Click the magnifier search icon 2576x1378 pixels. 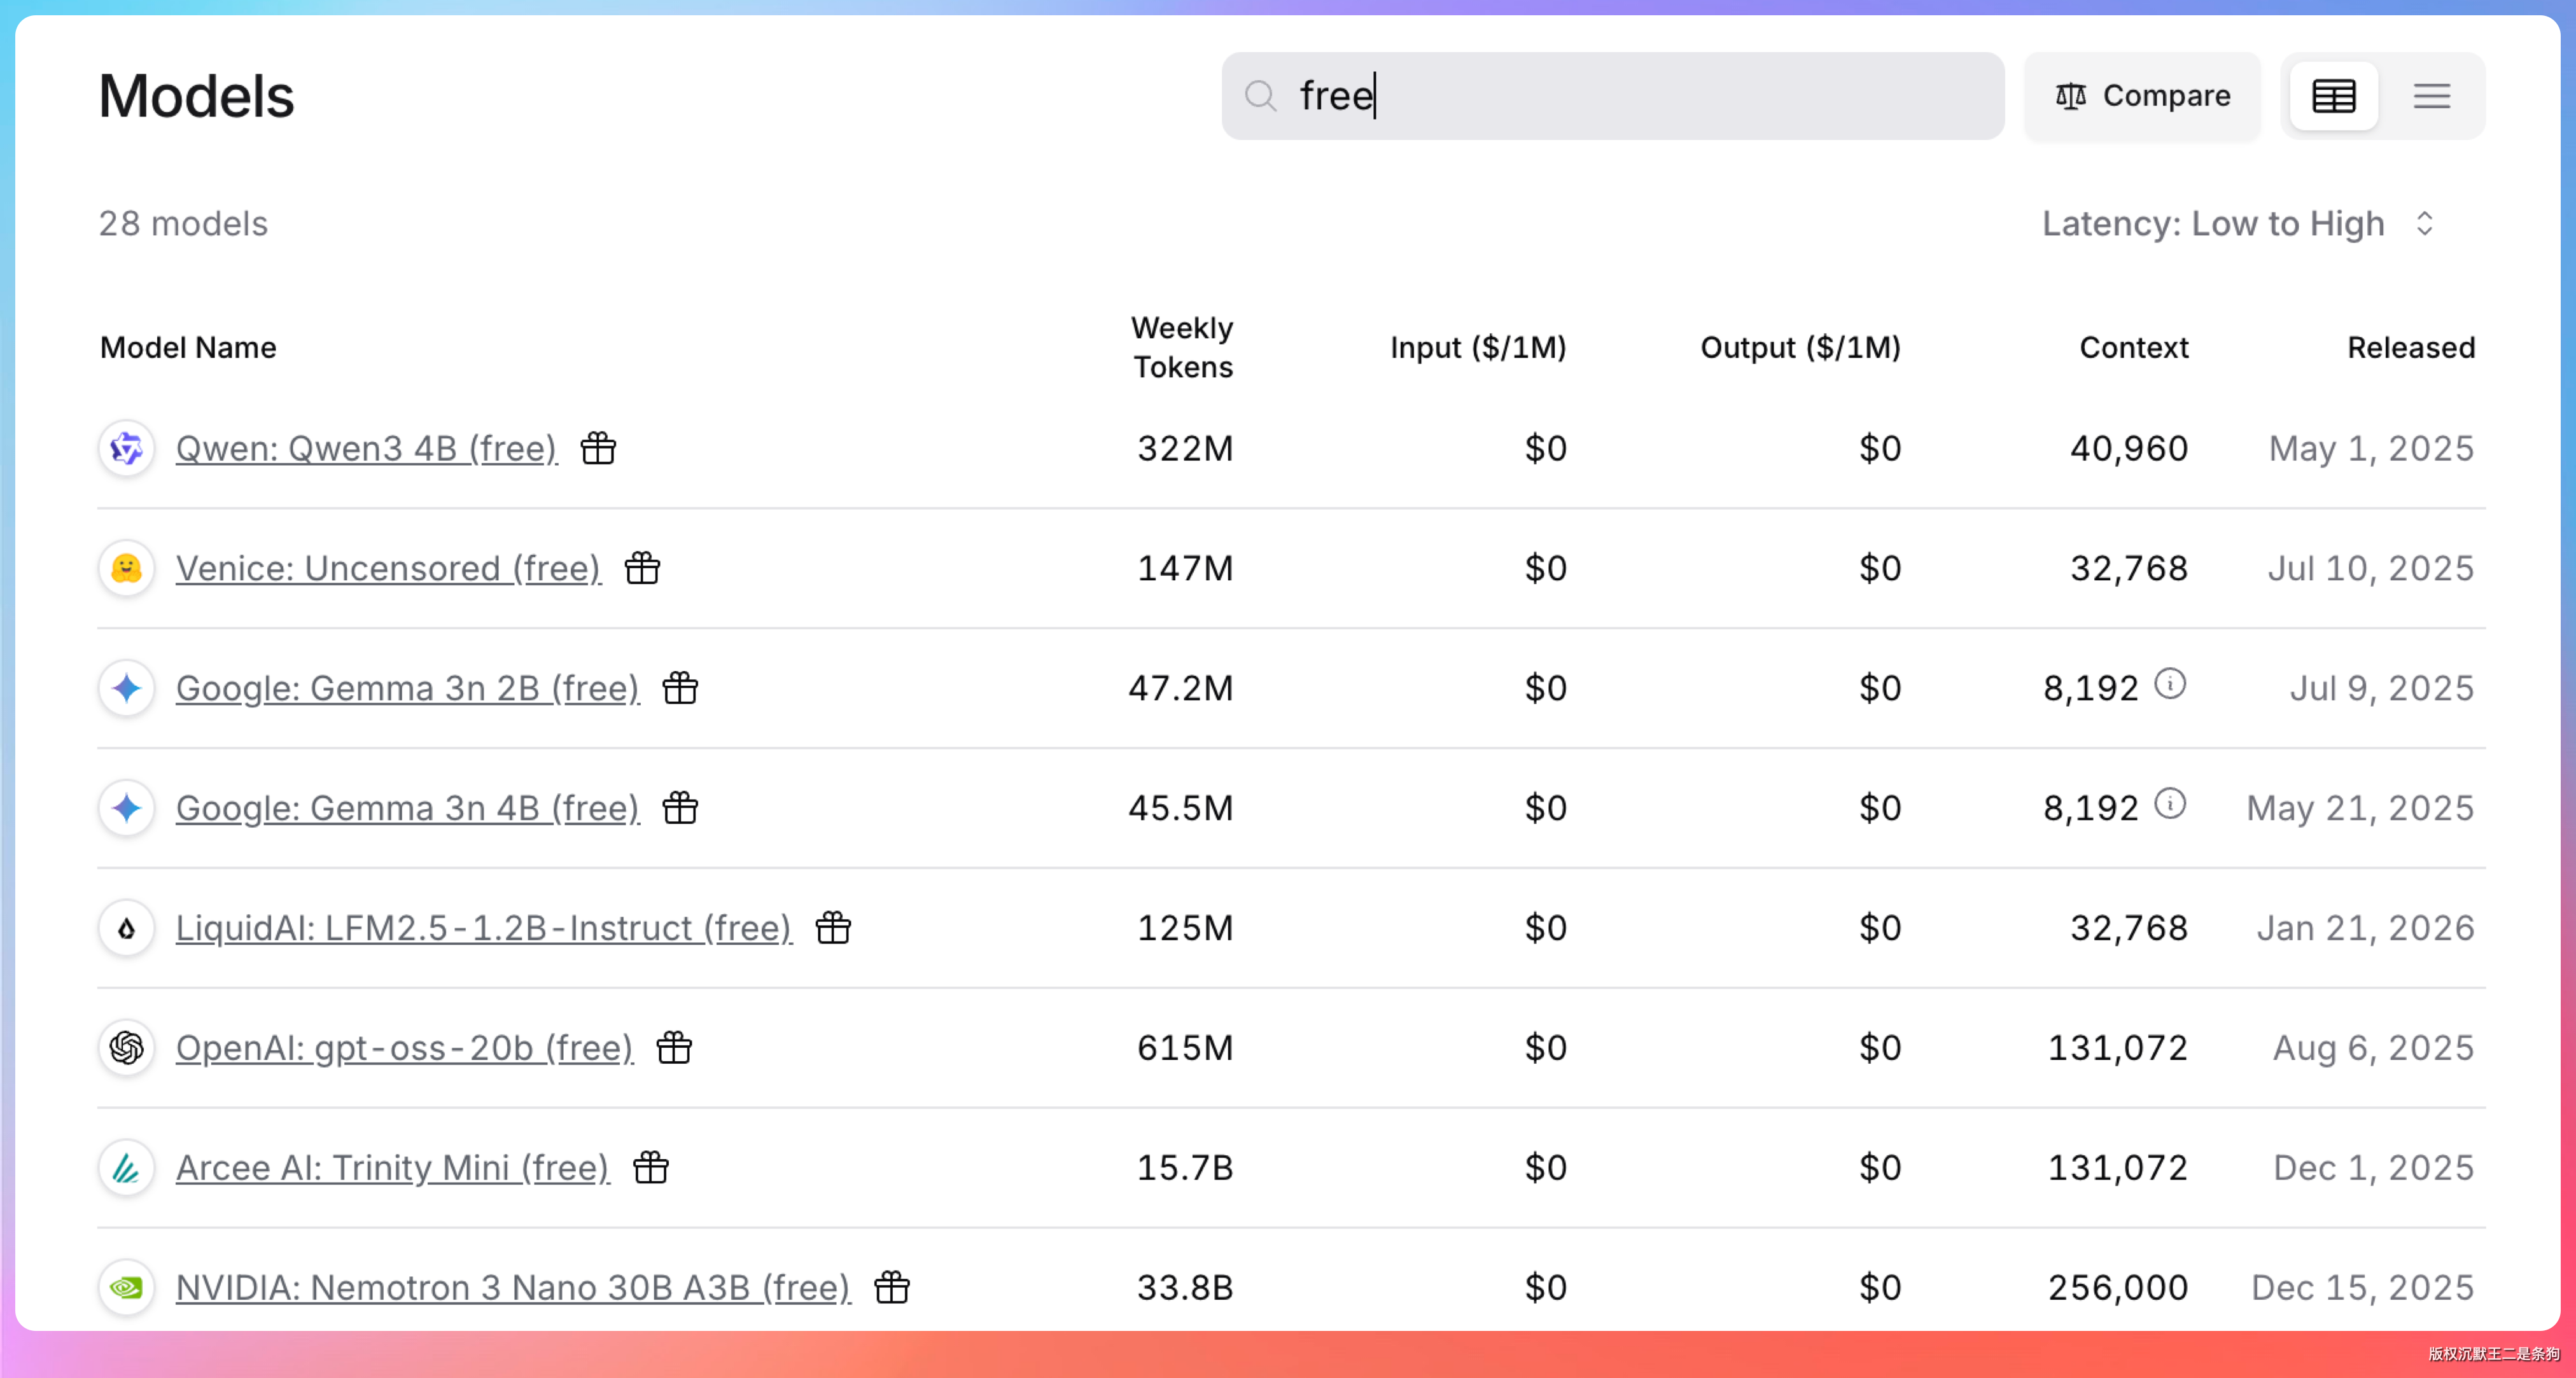pos(1260,96)
